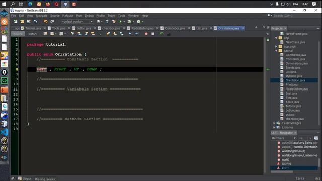This screenshot has width=322, height=181.
Task: Select Events.java in Projects tree
Action: [x=293, y=68]
